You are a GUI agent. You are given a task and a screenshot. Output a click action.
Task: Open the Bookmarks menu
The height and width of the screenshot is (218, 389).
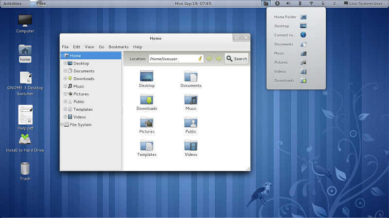pos(118,47)
